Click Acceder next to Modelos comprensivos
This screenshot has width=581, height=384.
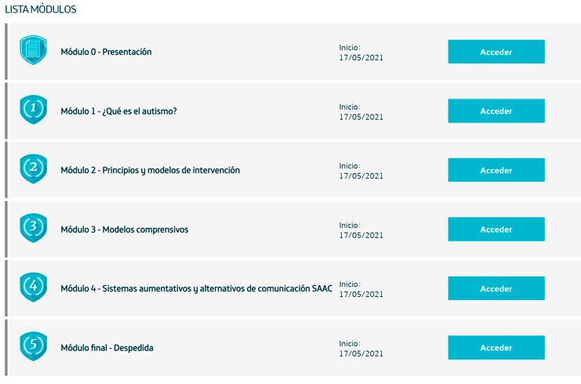coord(496,229)
